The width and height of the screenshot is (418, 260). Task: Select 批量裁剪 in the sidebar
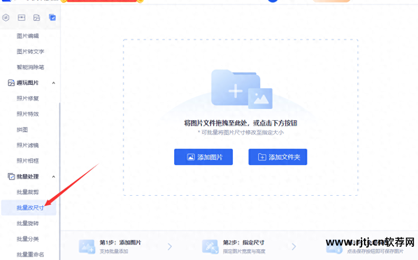tap(28, 192)
